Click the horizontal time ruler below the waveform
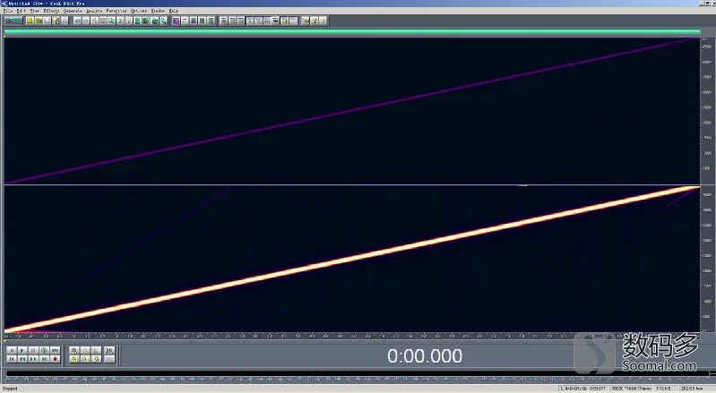This screenshot has height=393, width=716. 351,336
